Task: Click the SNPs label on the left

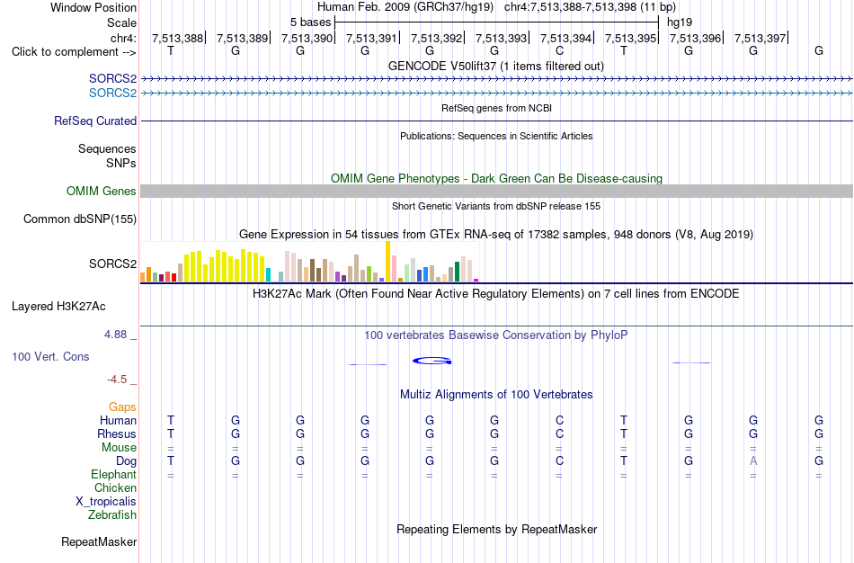Action: [x=121, y=163]
